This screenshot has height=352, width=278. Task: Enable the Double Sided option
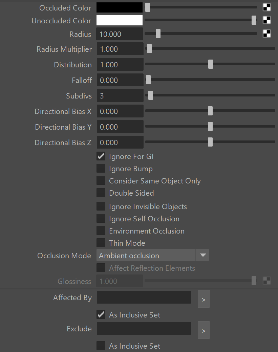[x=101, y=193]
